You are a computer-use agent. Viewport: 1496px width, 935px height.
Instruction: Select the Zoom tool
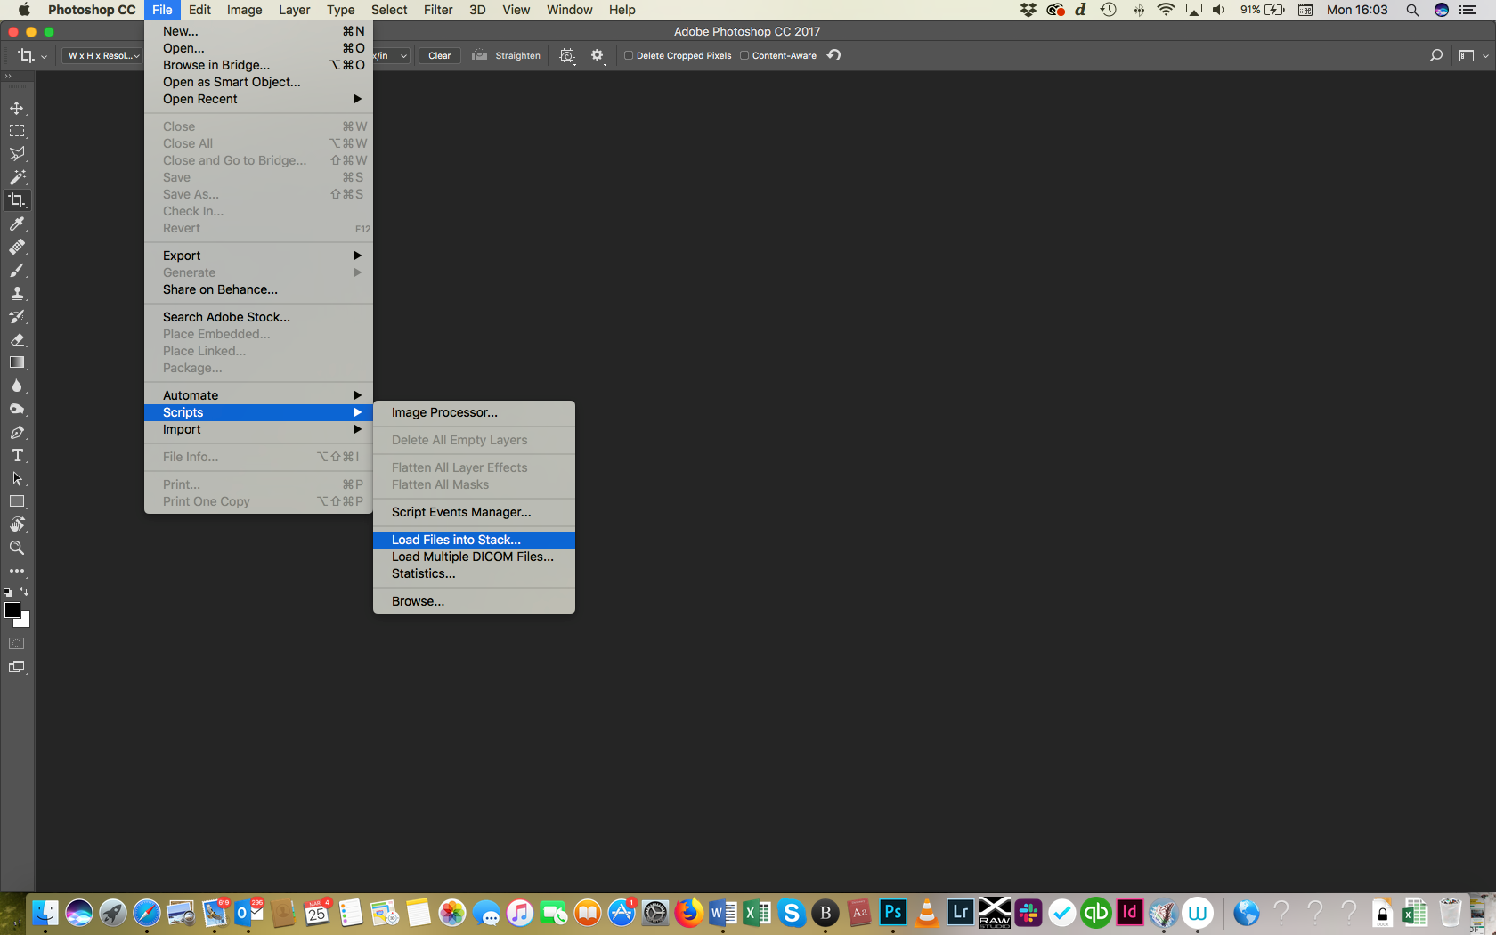[x=17, y=548]
